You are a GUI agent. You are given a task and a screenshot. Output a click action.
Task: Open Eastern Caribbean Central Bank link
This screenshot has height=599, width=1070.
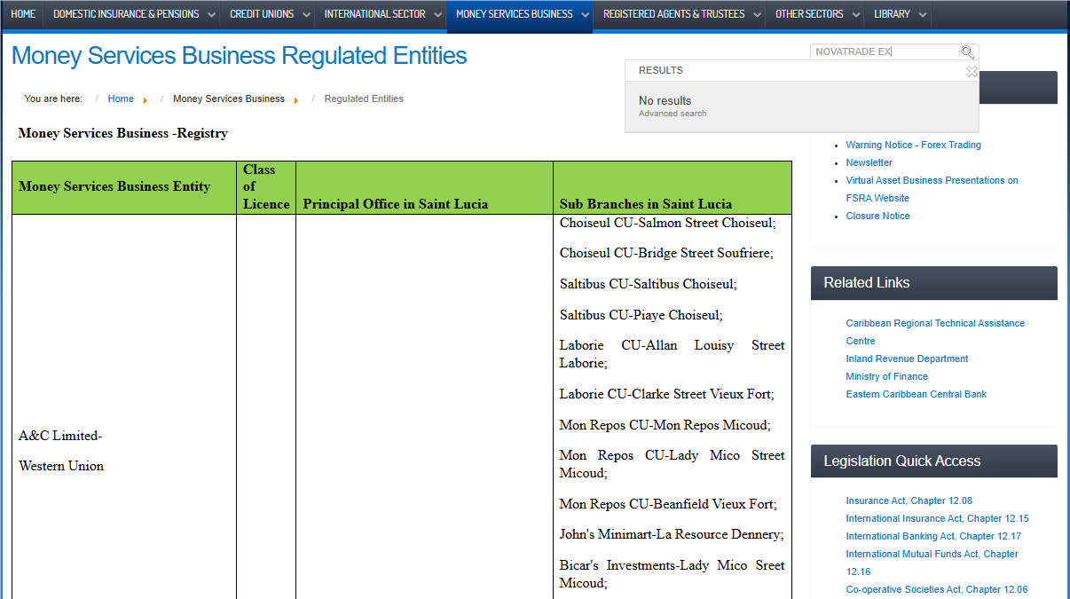coord(916,394)
